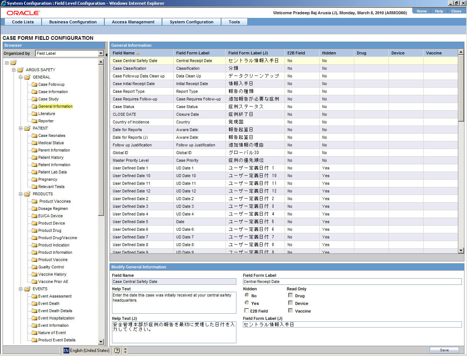Check the Read Only Drug checkbox
467x356 pixels.
point(290,295)
